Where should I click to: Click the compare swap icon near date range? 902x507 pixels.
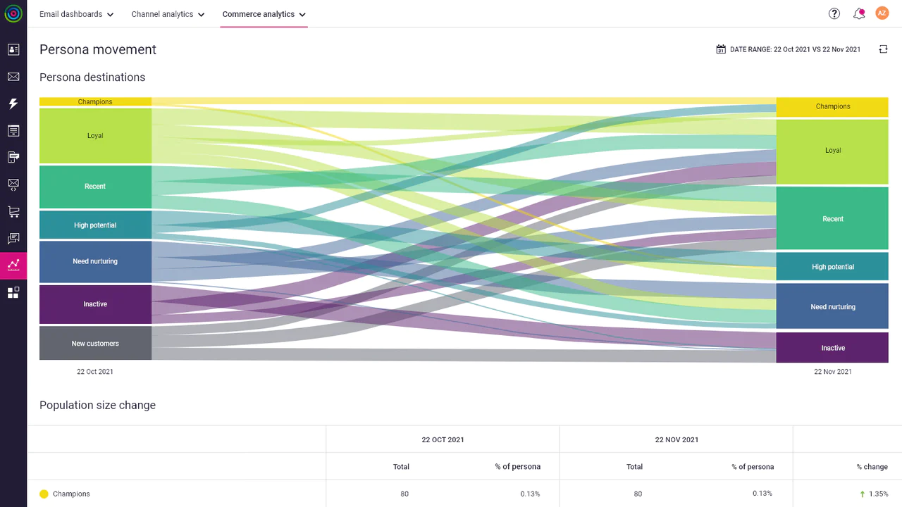884,49
